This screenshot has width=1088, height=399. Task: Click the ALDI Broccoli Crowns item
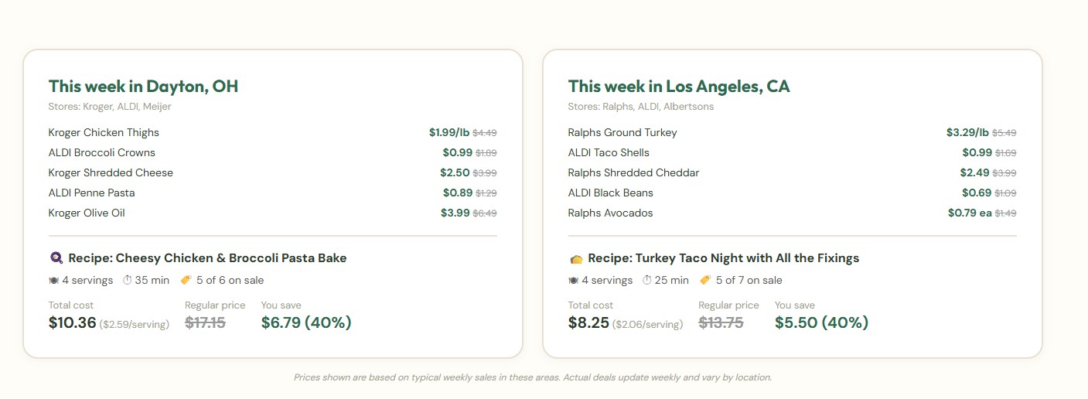point(101,152)
